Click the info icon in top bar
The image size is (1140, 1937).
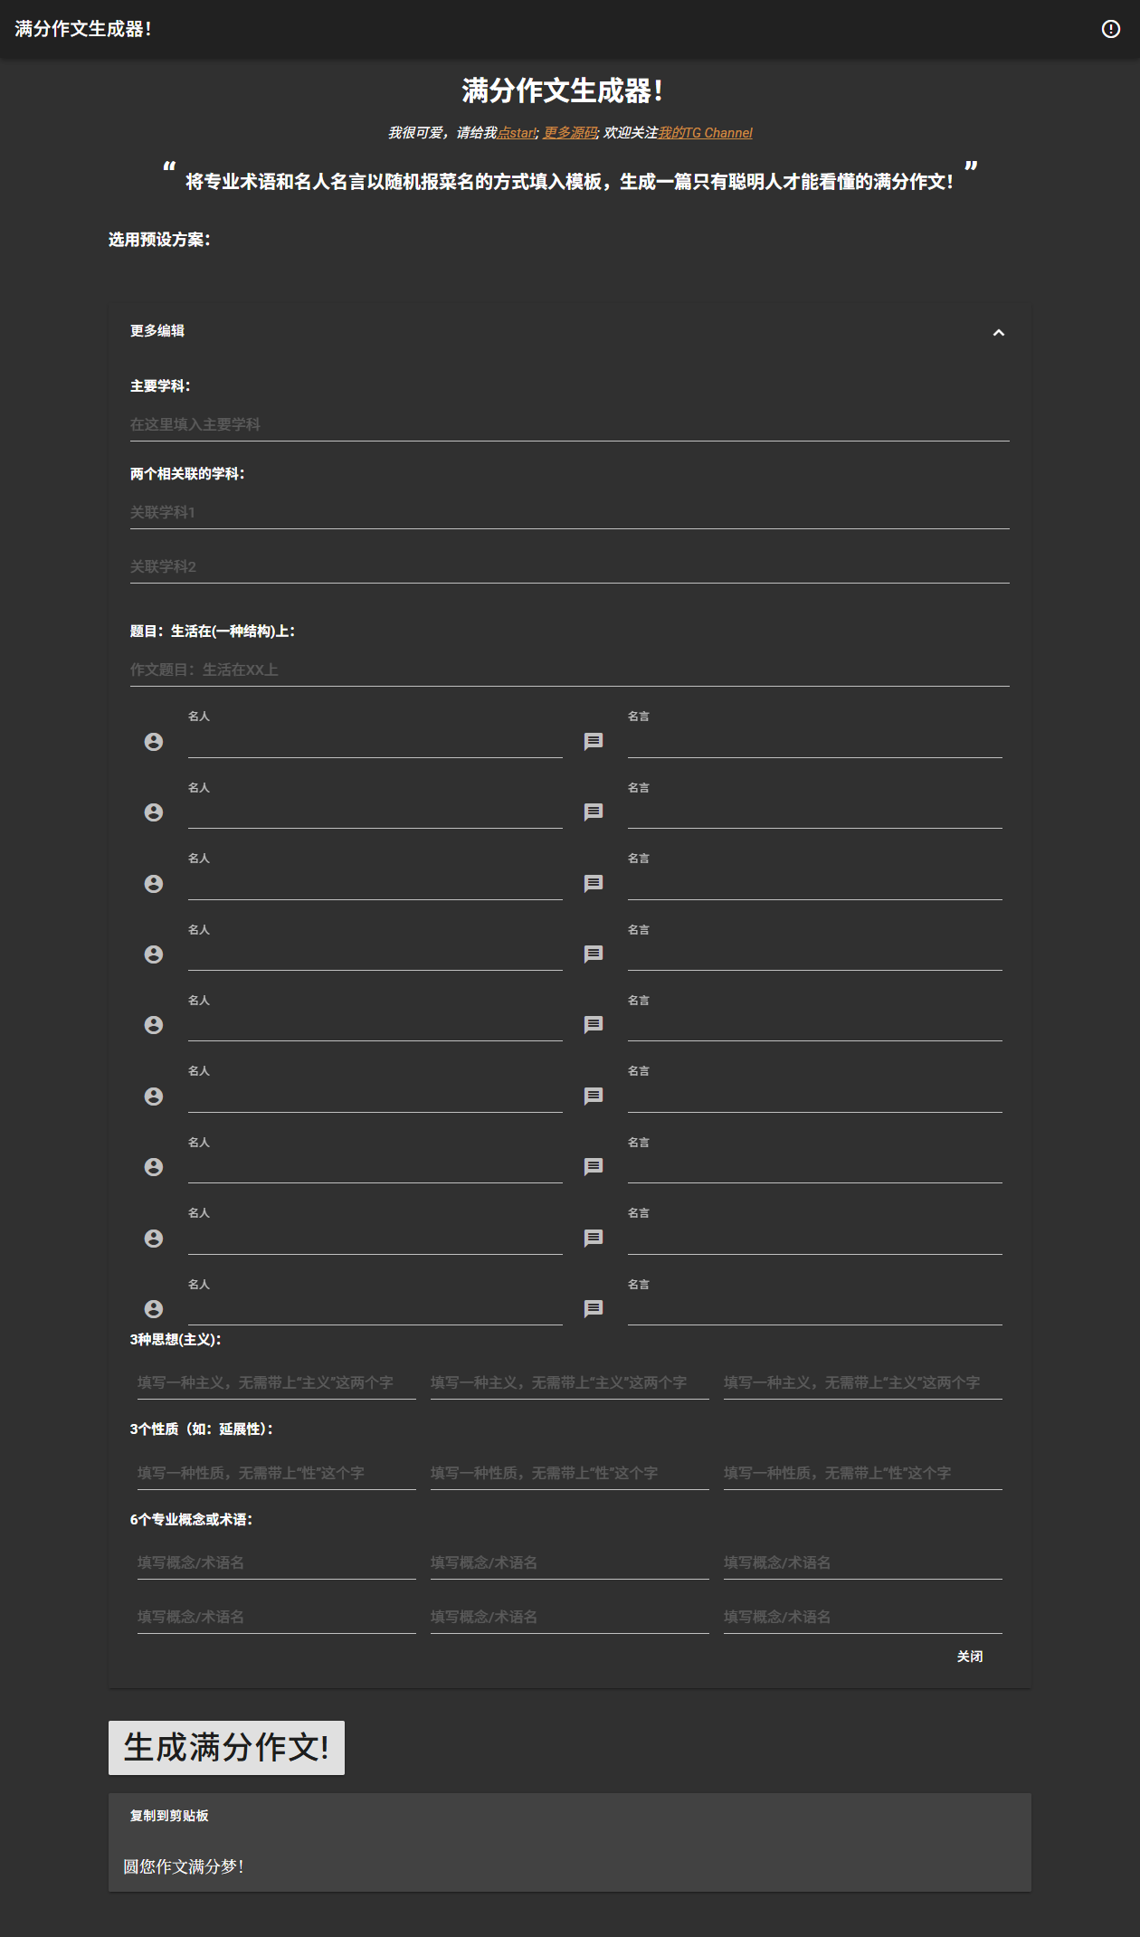[1110, 29]
